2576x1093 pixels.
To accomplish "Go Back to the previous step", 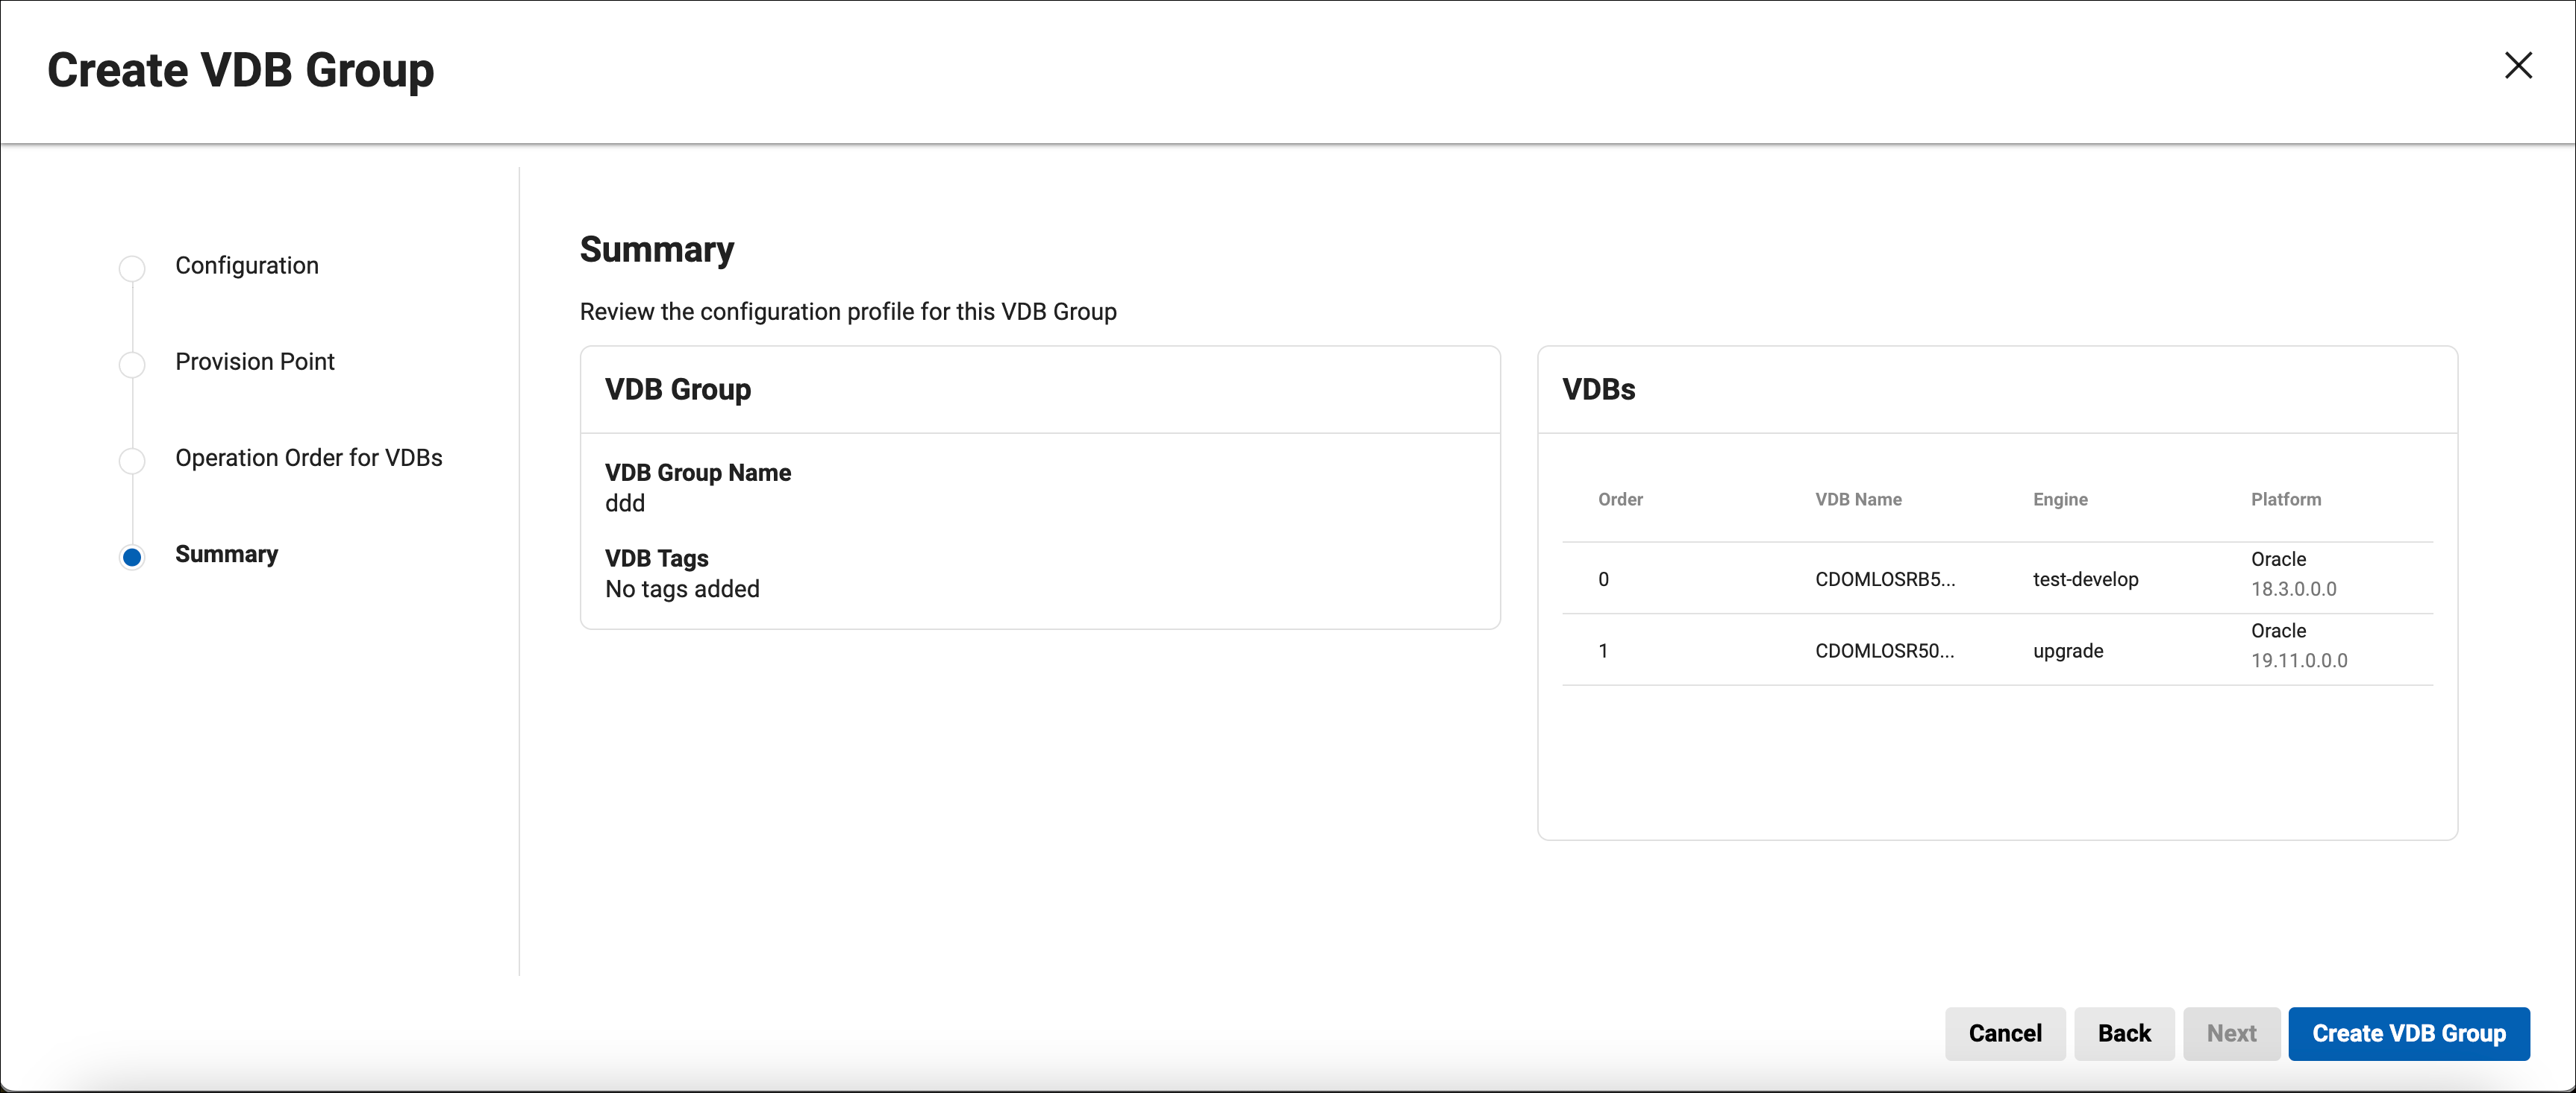I will pos(2123,1033).
